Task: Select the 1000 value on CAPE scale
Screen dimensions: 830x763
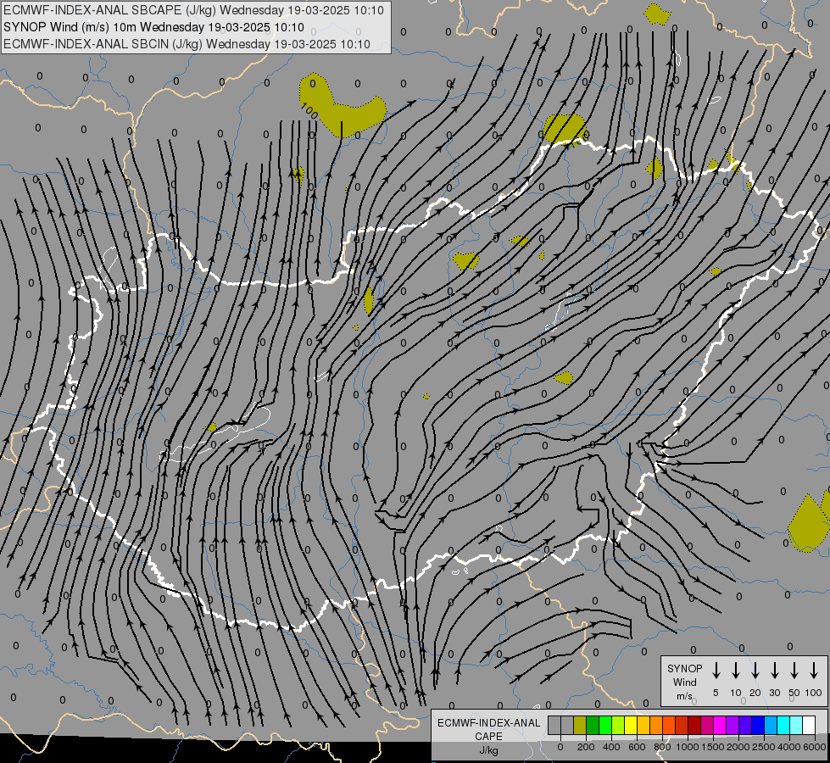Action: (x=688, y=747)
